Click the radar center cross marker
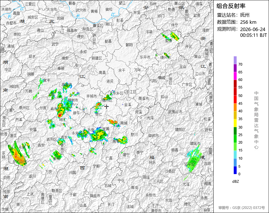The image size is (269, 213). point(107,107)
